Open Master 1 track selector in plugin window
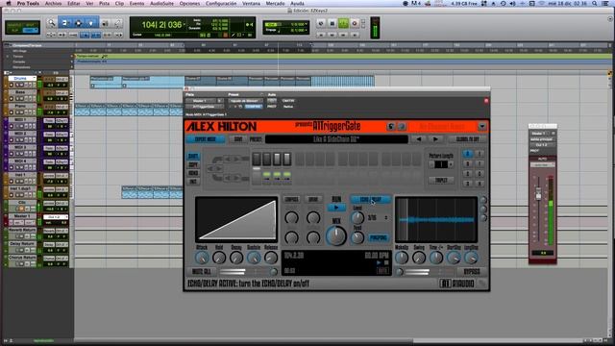The width and height of the screenshot is (615, 346). coord(201,101)
